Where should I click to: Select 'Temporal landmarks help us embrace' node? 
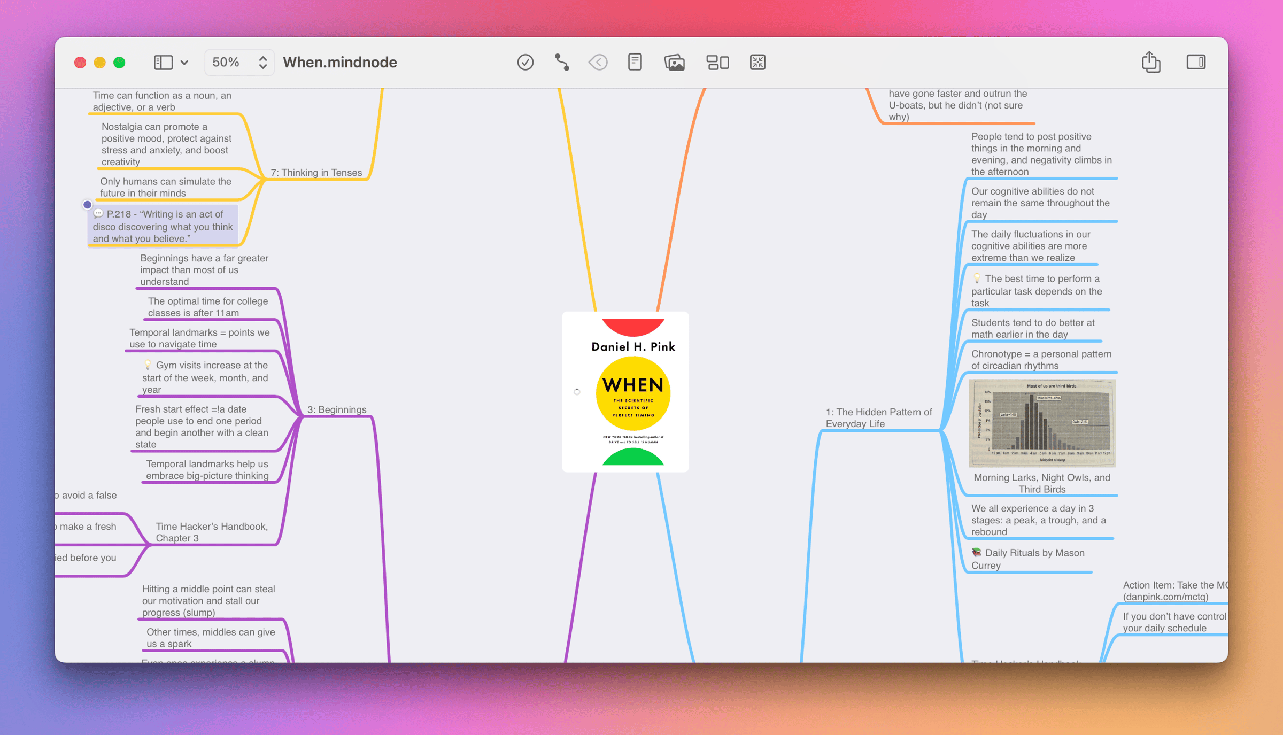click(207, 469)
